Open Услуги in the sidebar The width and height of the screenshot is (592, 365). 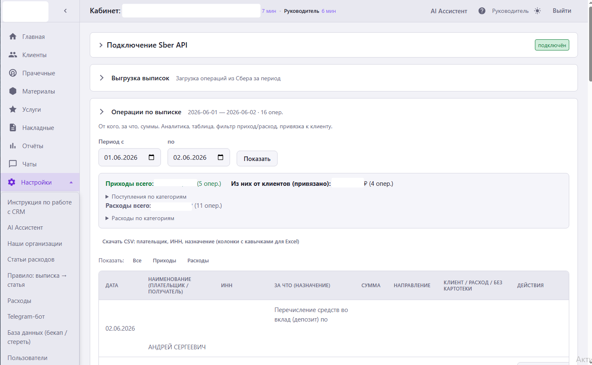pyautogui.click(x=31, y=110)
